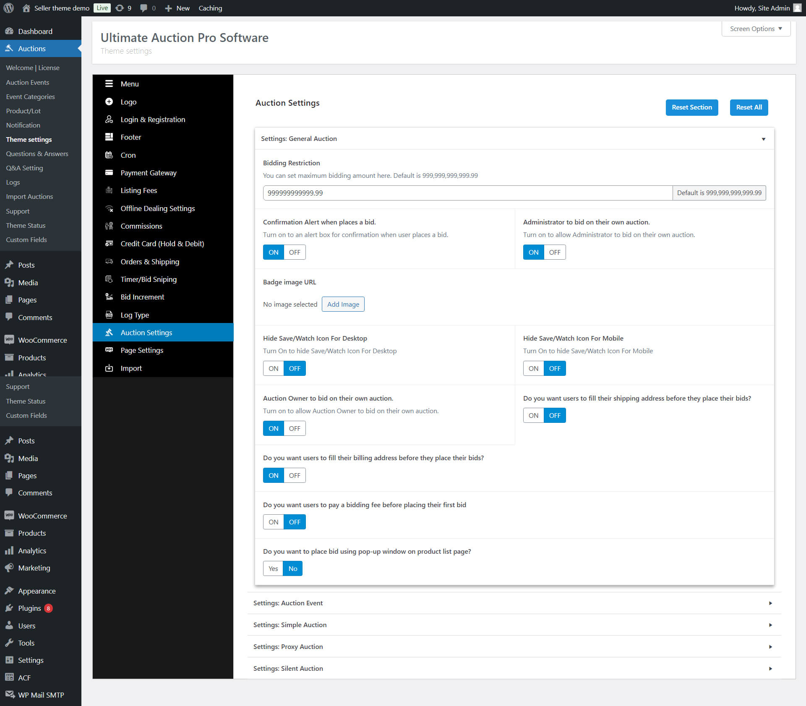Click the Reset All button
Screen dimensions: 806x706
coord(749,107)
